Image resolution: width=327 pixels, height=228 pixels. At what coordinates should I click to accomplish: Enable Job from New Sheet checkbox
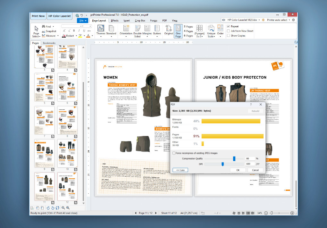pyautogui.click(x=228, y=31)
